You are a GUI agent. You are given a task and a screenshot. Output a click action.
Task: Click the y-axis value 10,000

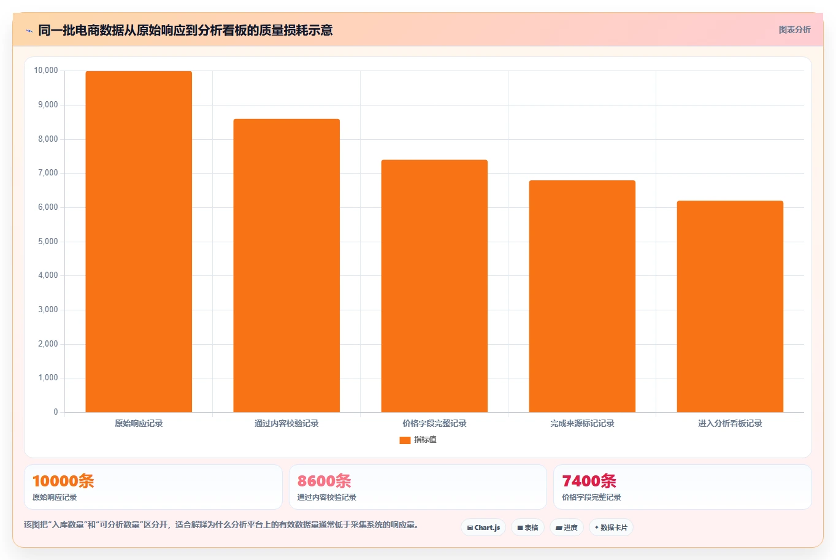[x=46, y=71]
